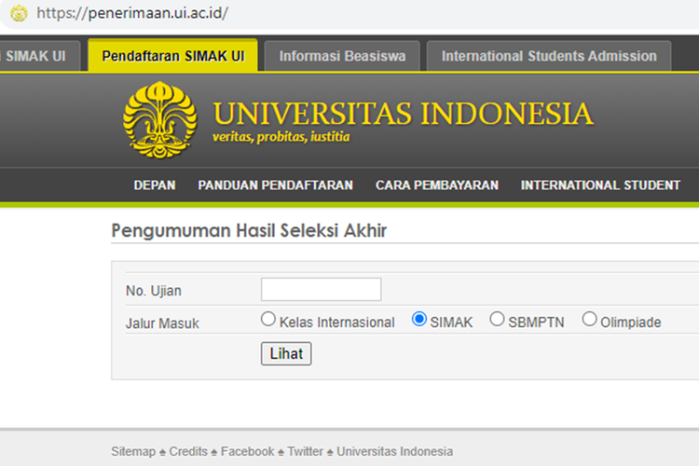Open the Sitemap footer link
This screenshot has width=699, height=466.
click(133, 451)
